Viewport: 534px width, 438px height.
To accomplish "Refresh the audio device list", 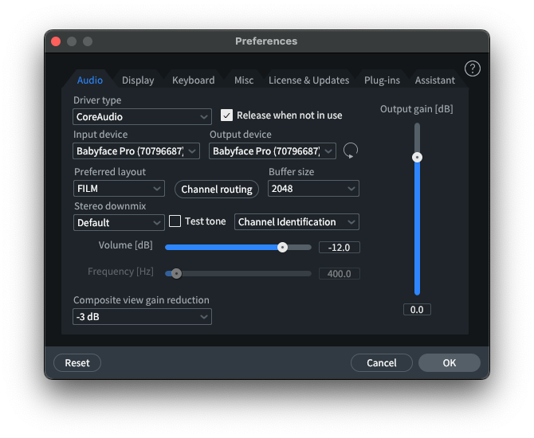I will coord(351,151).
